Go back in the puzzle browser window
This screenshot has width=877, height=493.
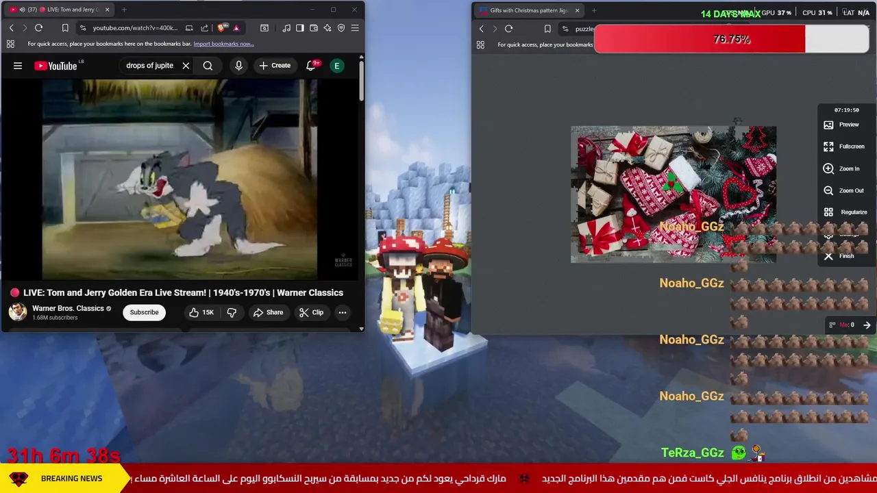pyautogui.click(x=481, y=29)
